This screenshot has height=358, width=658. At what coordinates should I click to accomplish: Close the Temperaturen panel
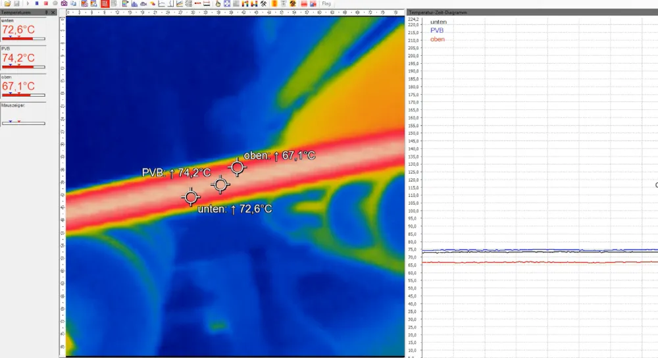coord(53,13)
